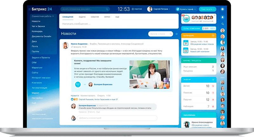
Task: Click the plus icon on Календарь widget
Action: coord(213,36)
